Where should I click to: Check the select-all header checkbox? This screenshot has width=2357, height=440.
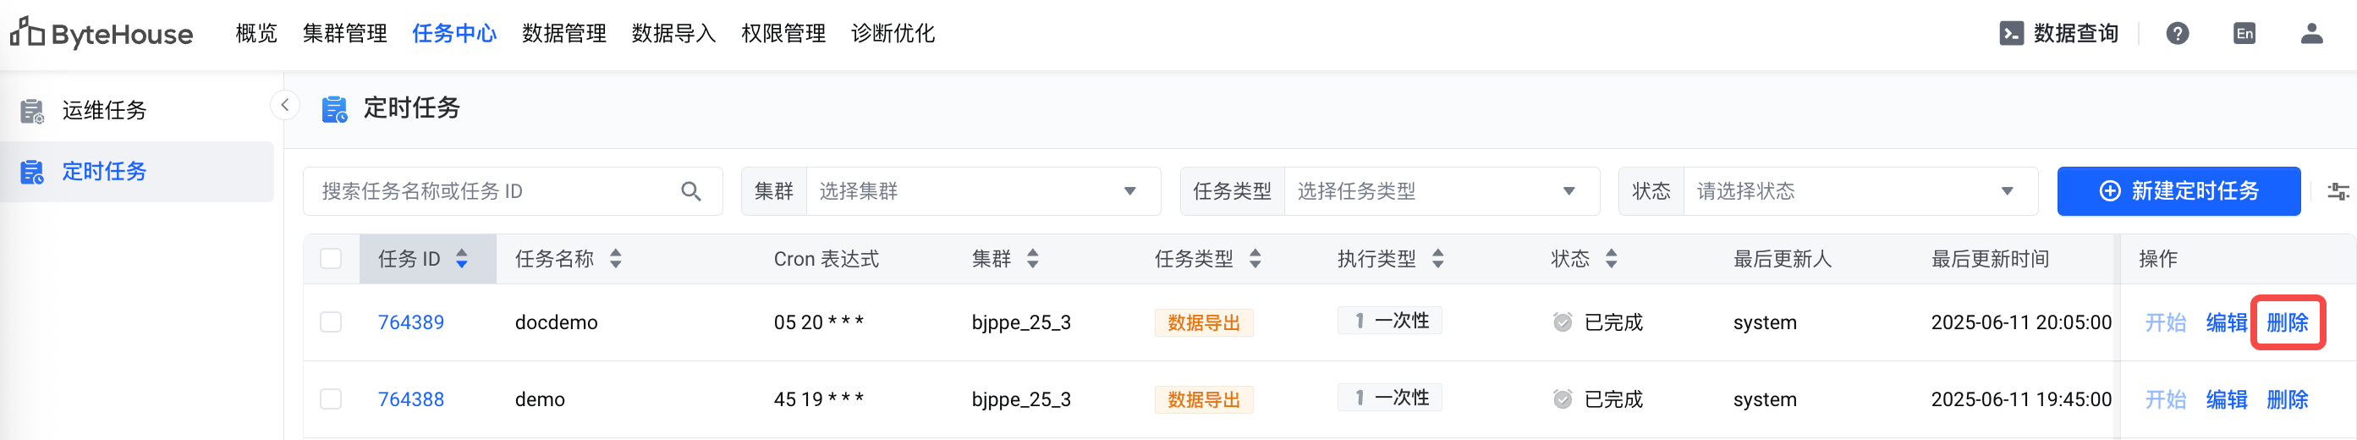click(332, 259)
